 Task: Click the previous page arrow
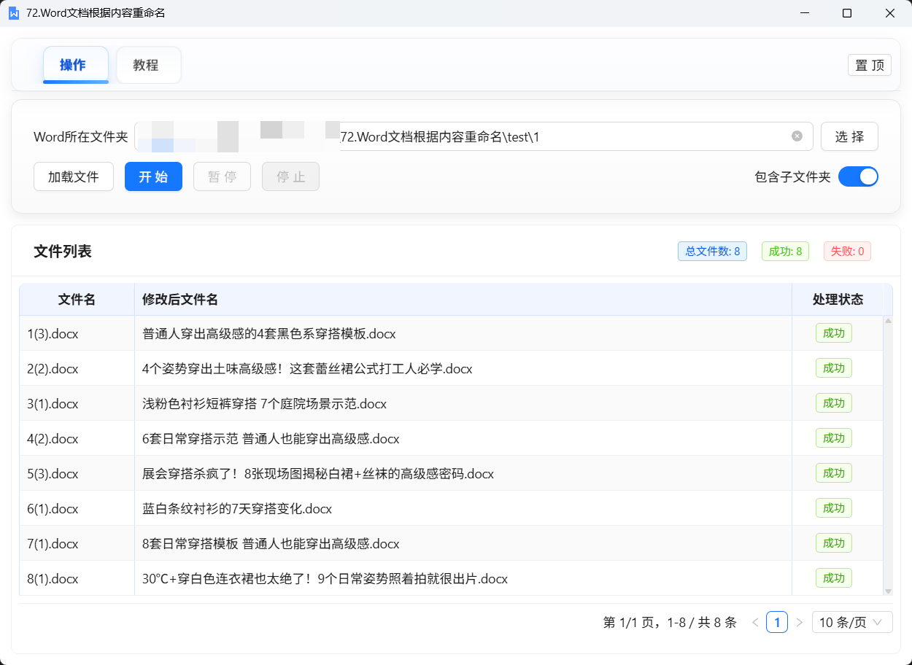[755, 622]
